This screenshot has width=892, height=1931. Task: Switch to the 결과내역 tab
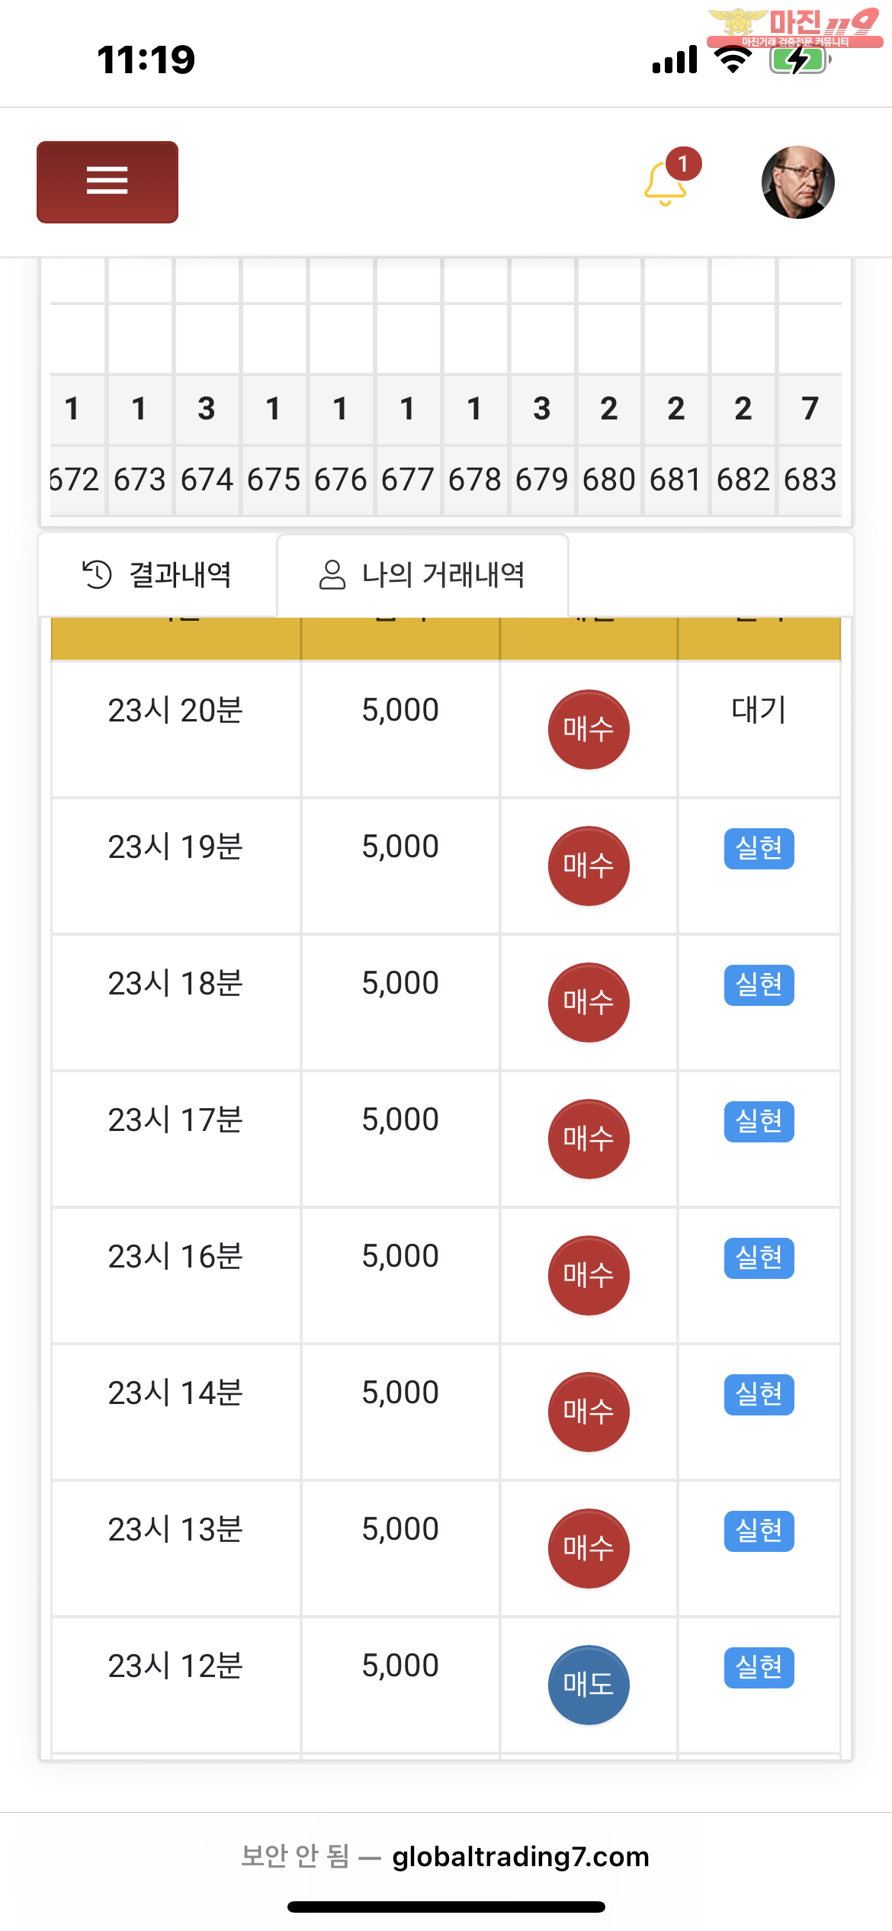click(x=158, y=574)
